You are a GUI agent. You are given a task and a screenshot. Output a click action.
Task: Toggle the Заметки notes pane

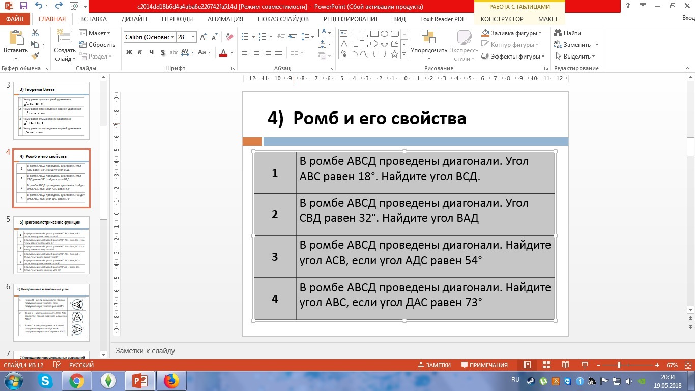click(x=434, y=365)
